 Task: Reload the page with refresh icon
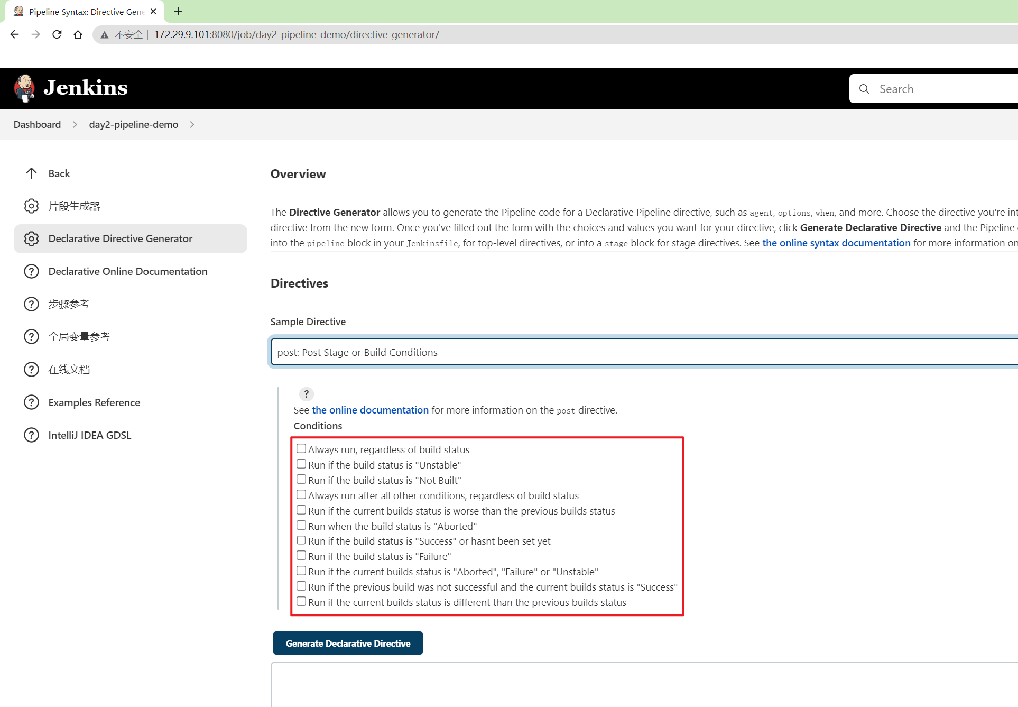[x=57, y=34]
